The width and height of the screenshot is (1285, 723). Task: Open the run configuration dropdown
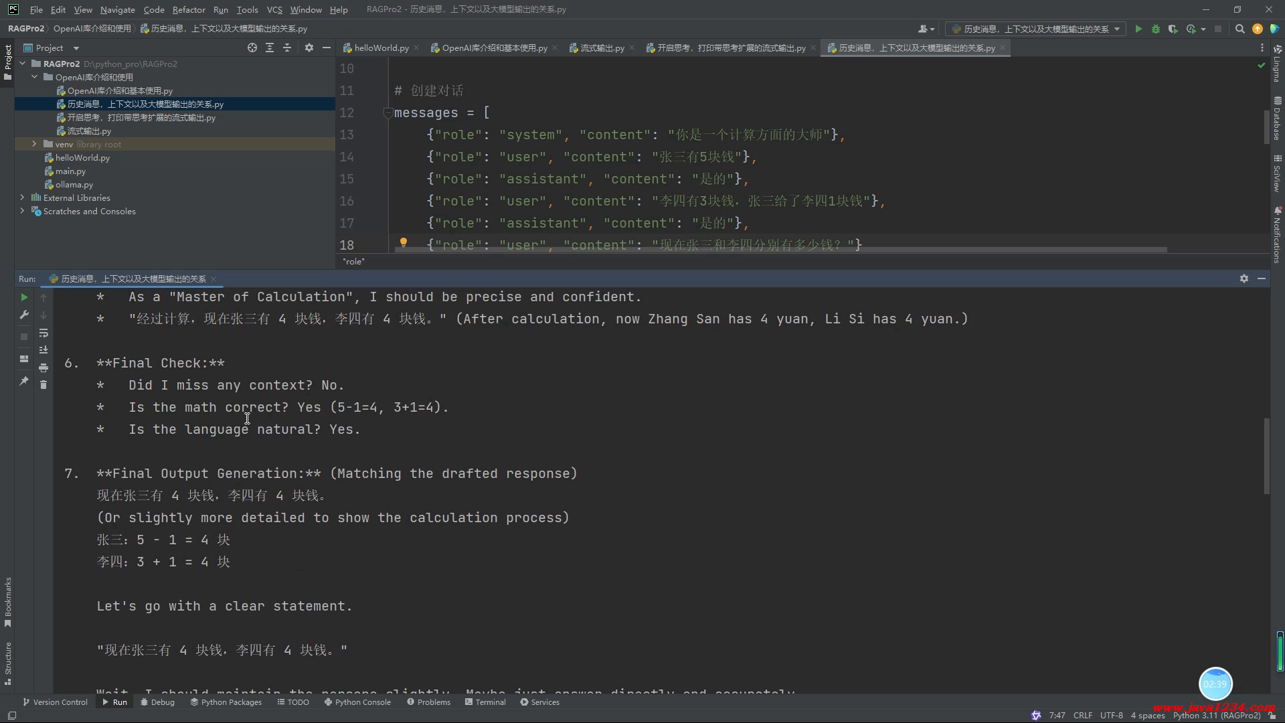pos(1035,29)
